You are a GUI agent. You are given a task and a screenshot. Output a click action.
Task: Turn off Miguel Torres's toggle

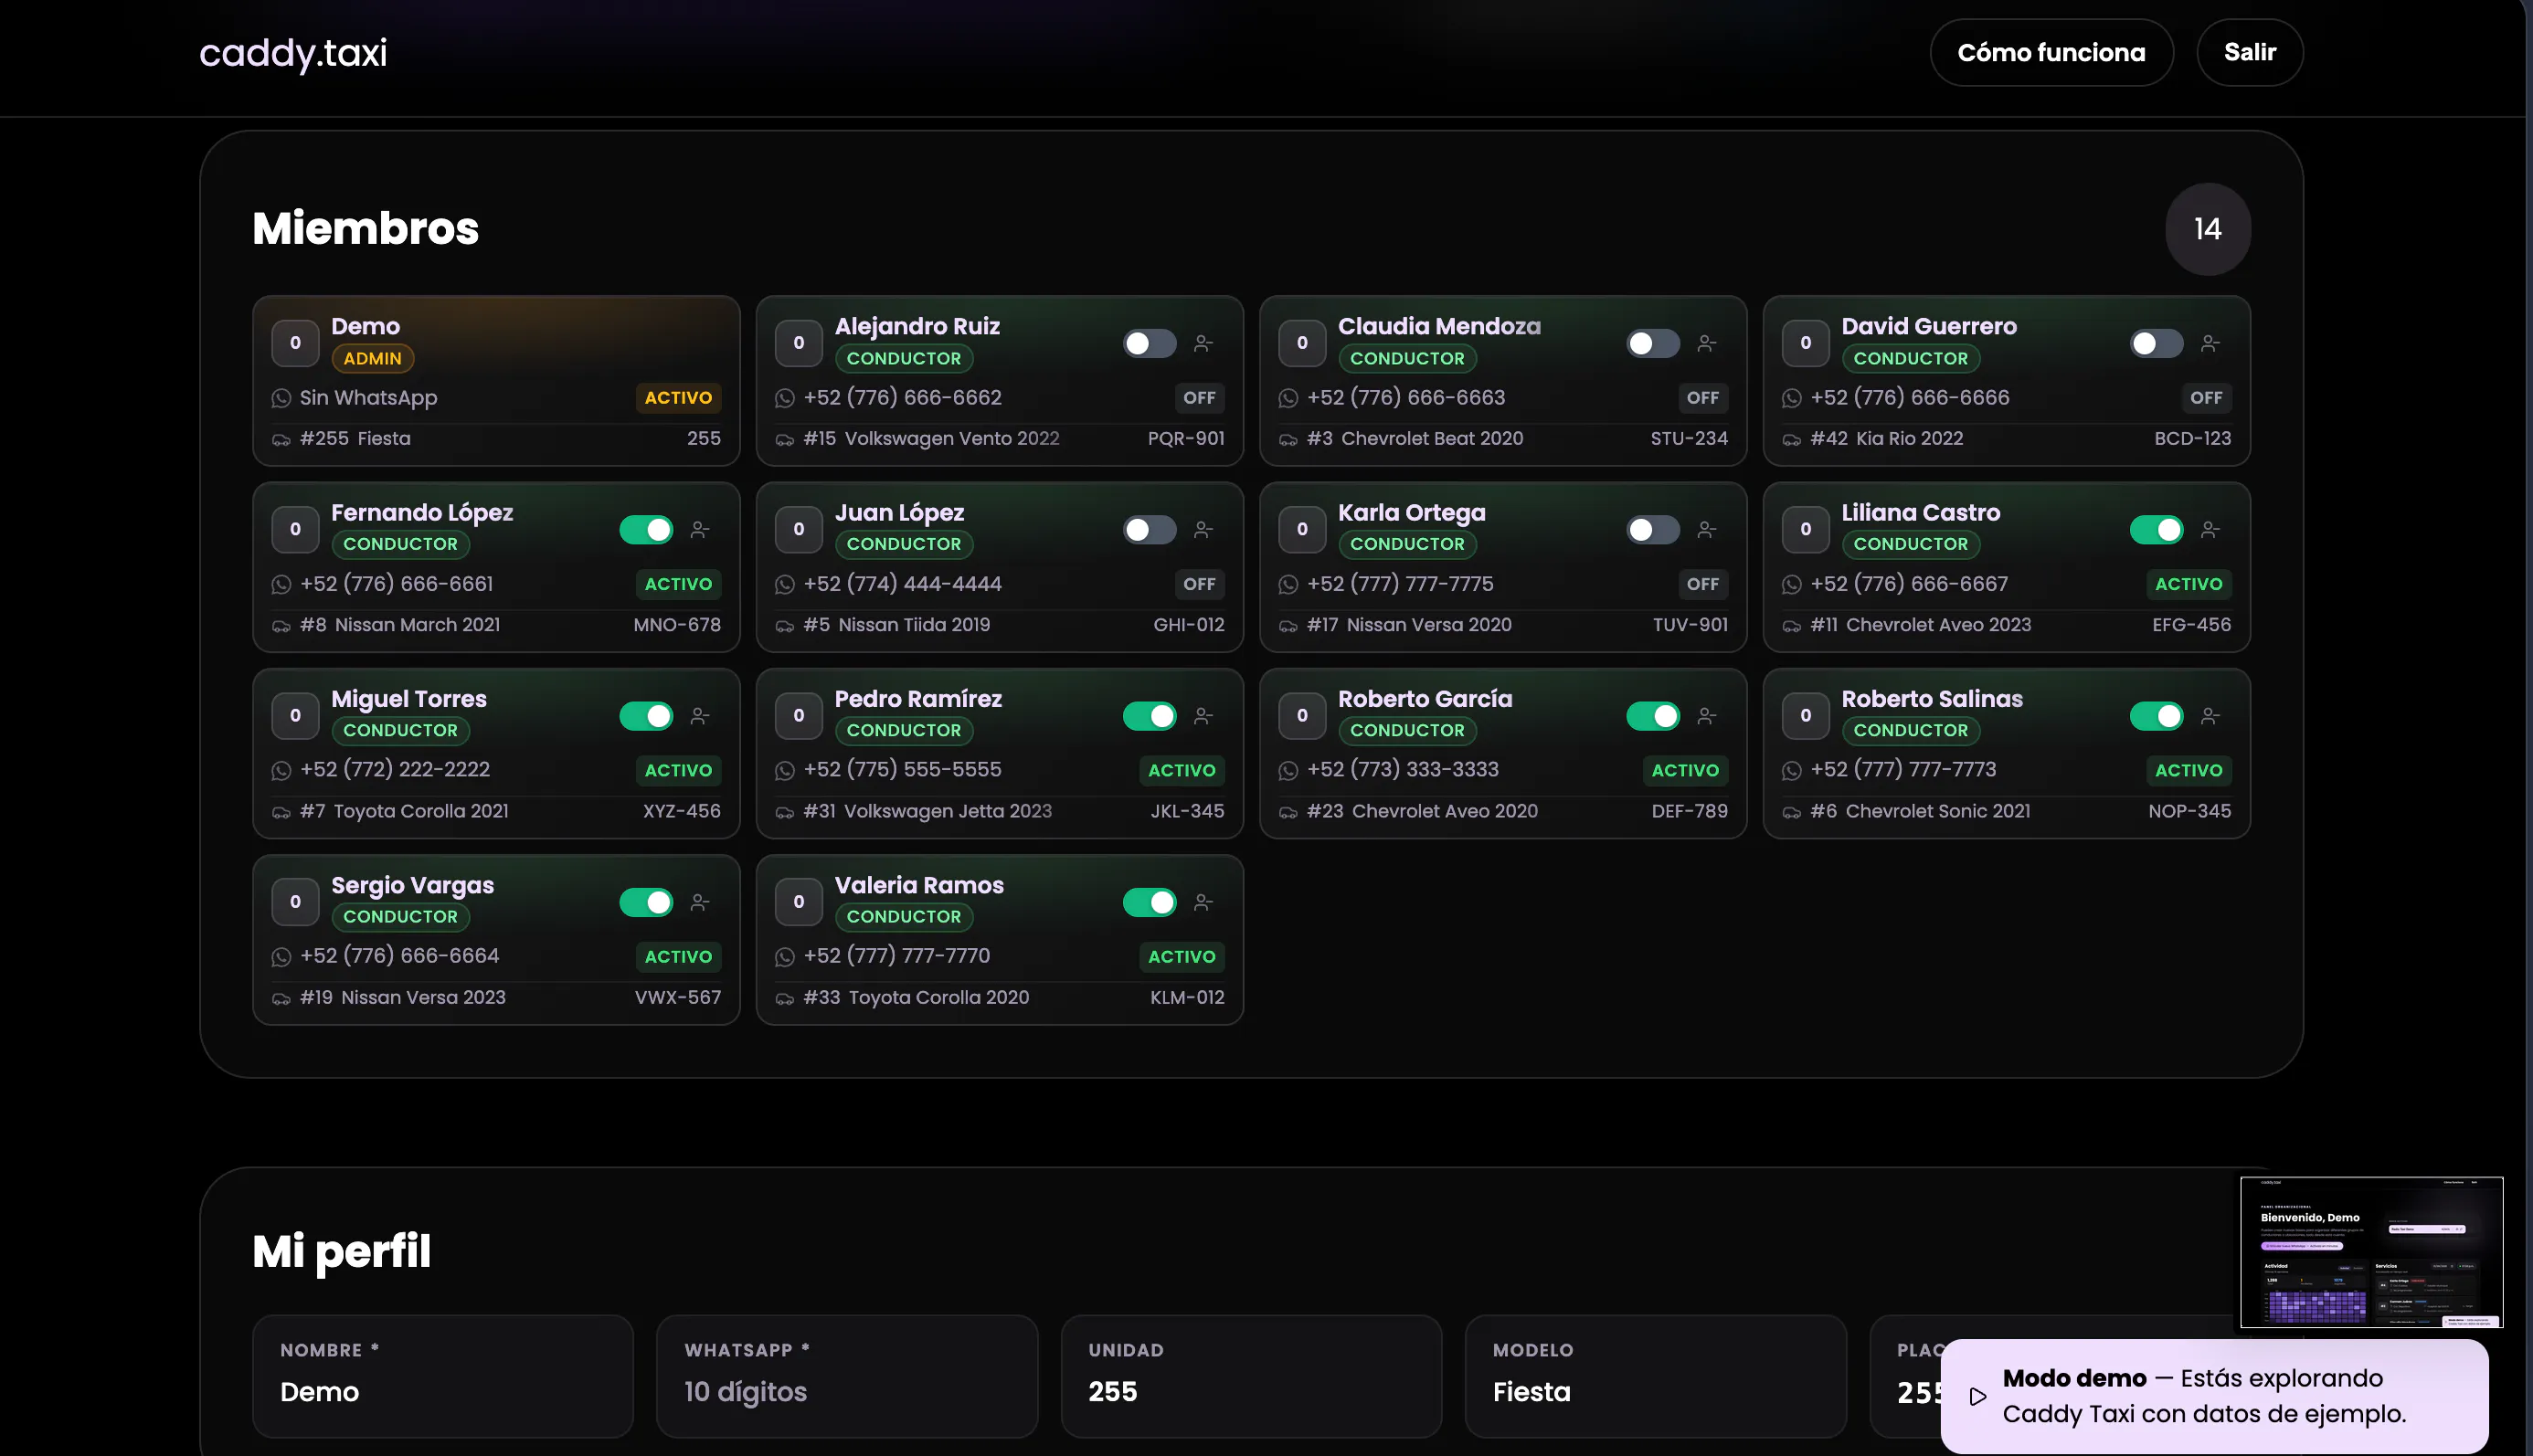tap(646, 716)
